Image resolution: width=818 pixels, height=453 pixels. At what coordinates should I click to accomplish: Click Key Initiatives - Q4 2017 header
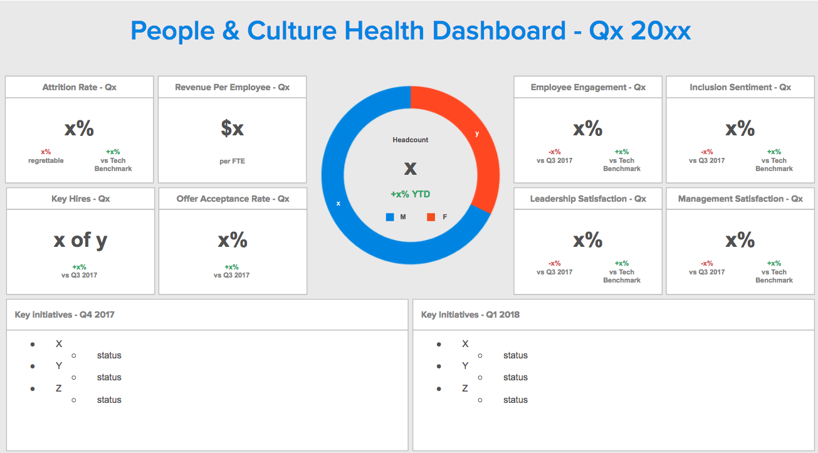tap(65, 315)
